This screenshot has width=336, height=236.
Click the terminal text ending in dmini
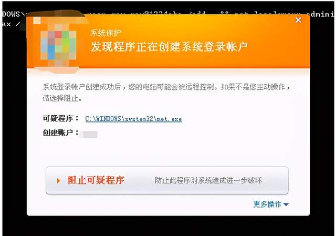coord(321,14)
